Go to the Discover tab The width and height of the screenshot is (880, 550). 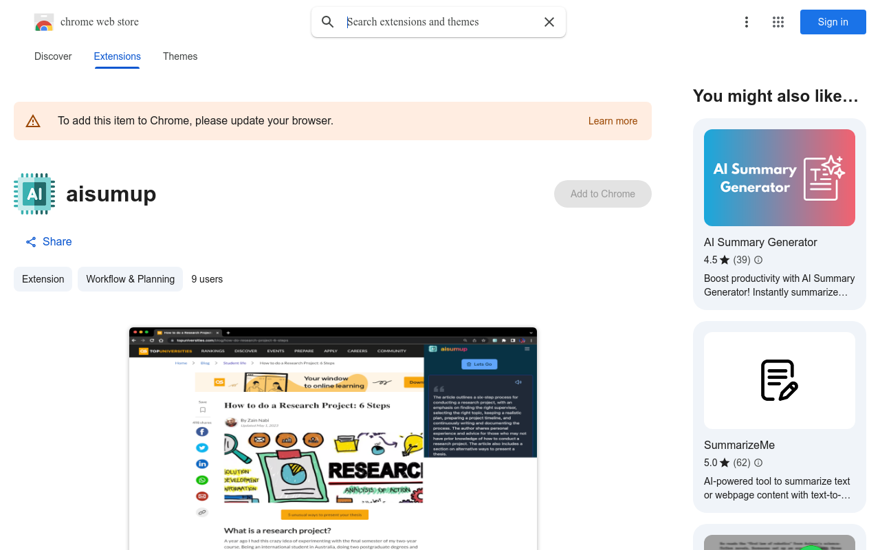(53, 56)
